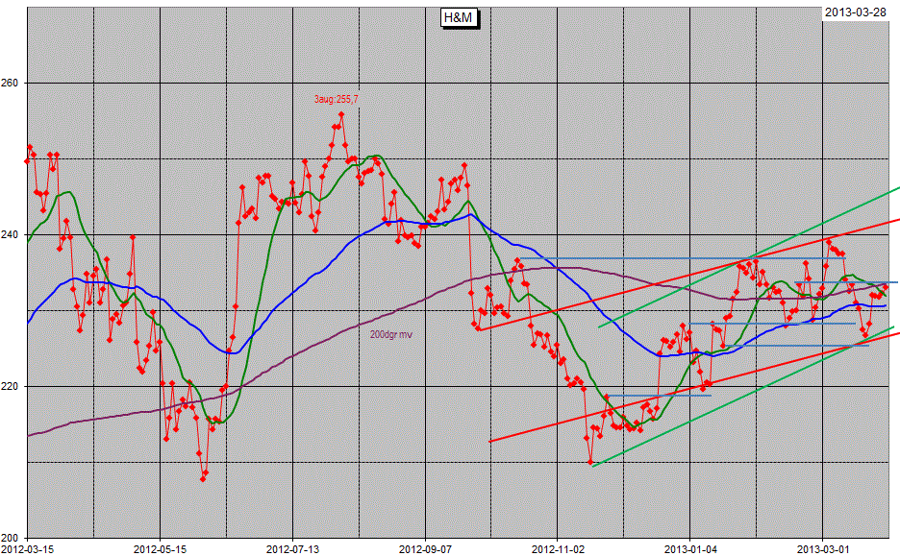The image size is (900, 556).
Task: Click the 200dgr mv moving average label
Action: pyautogui.click(x=391, y=334)
